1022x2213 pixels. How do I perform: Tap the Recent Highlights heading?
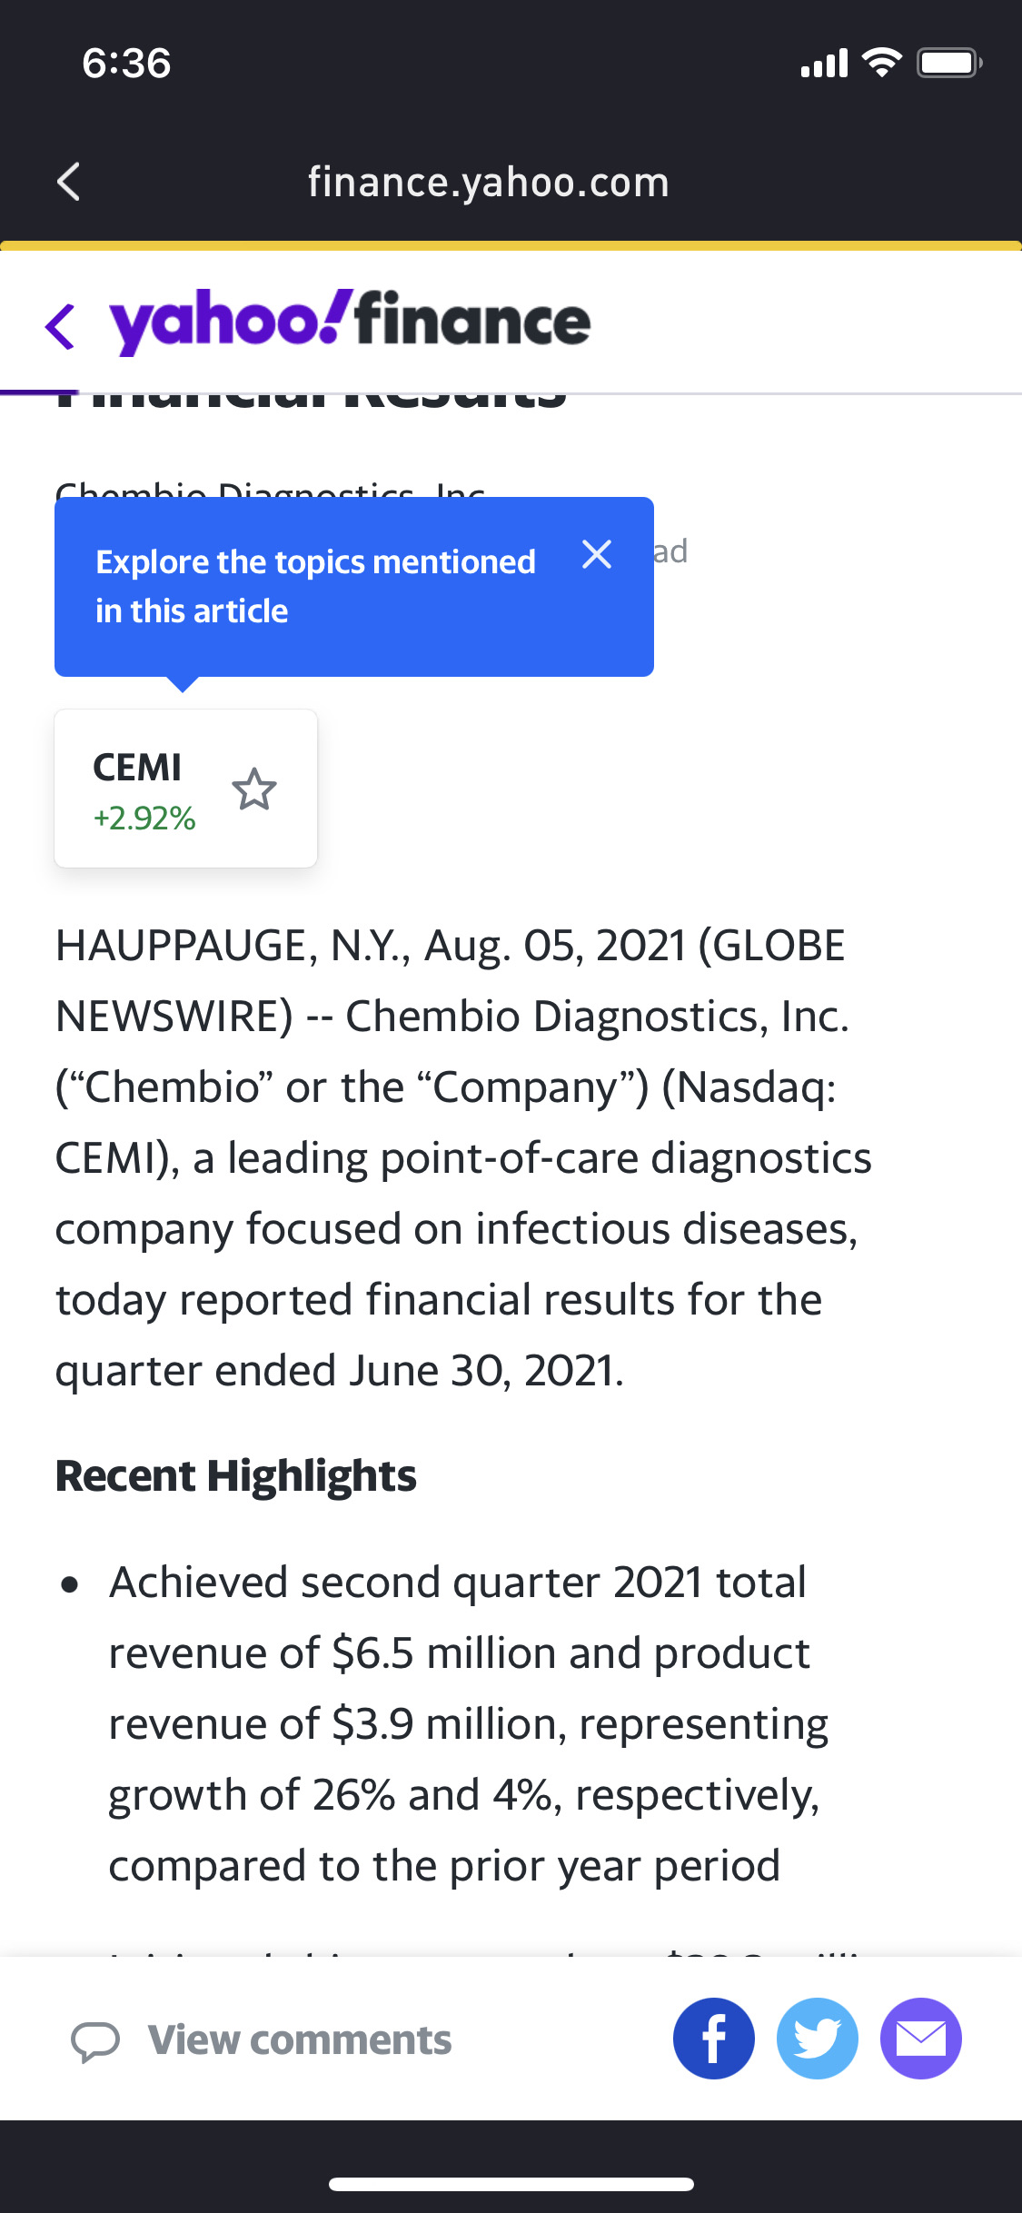click(236, 1476)
